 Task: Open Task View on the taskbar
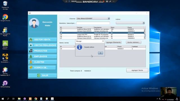(13, 99)
